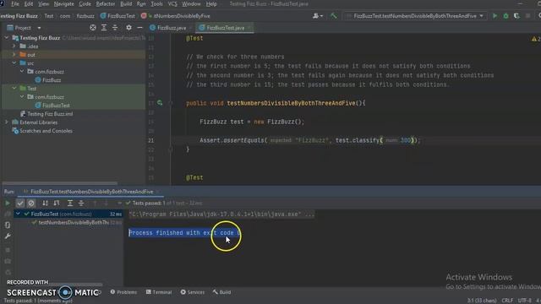Click the run gutter icon beside test method
The image size is (541, 304).
160,103
